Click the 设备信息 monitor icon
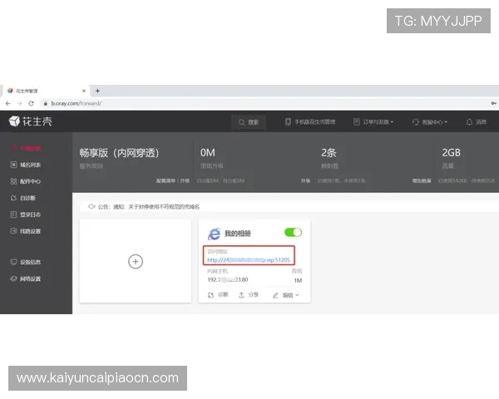This screenshot has height=399, width=499. tap(13, 262)
